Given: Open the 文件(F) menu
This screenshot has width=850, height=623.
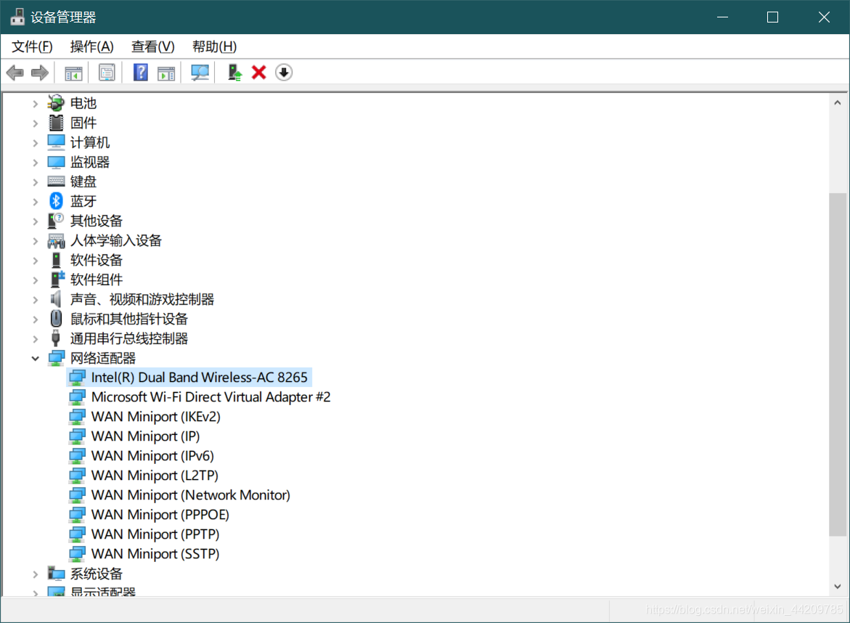Looking at the screenshot, I should [x=32, y=46].
